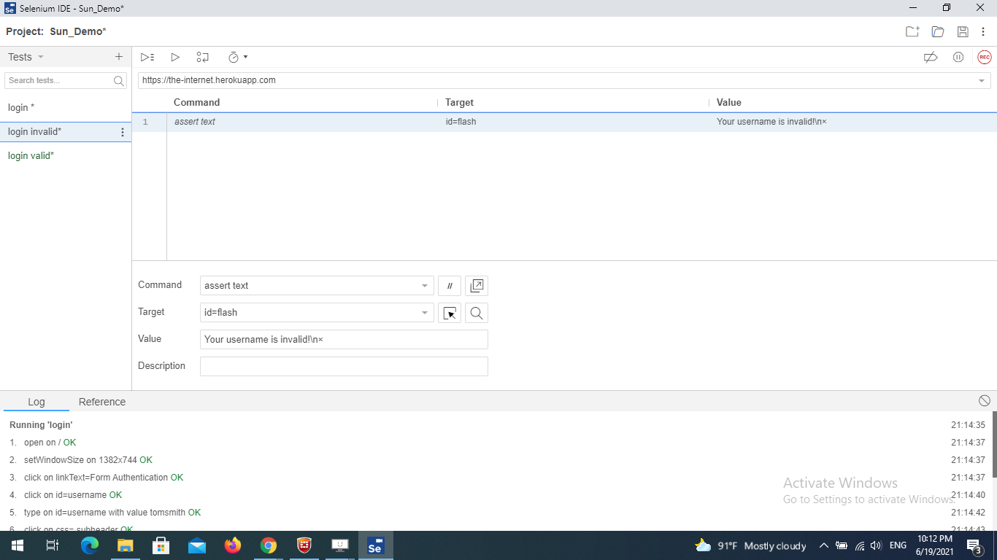
Task: Open an existing project folder
Action: pyautogui.click(x=938, y=31)
